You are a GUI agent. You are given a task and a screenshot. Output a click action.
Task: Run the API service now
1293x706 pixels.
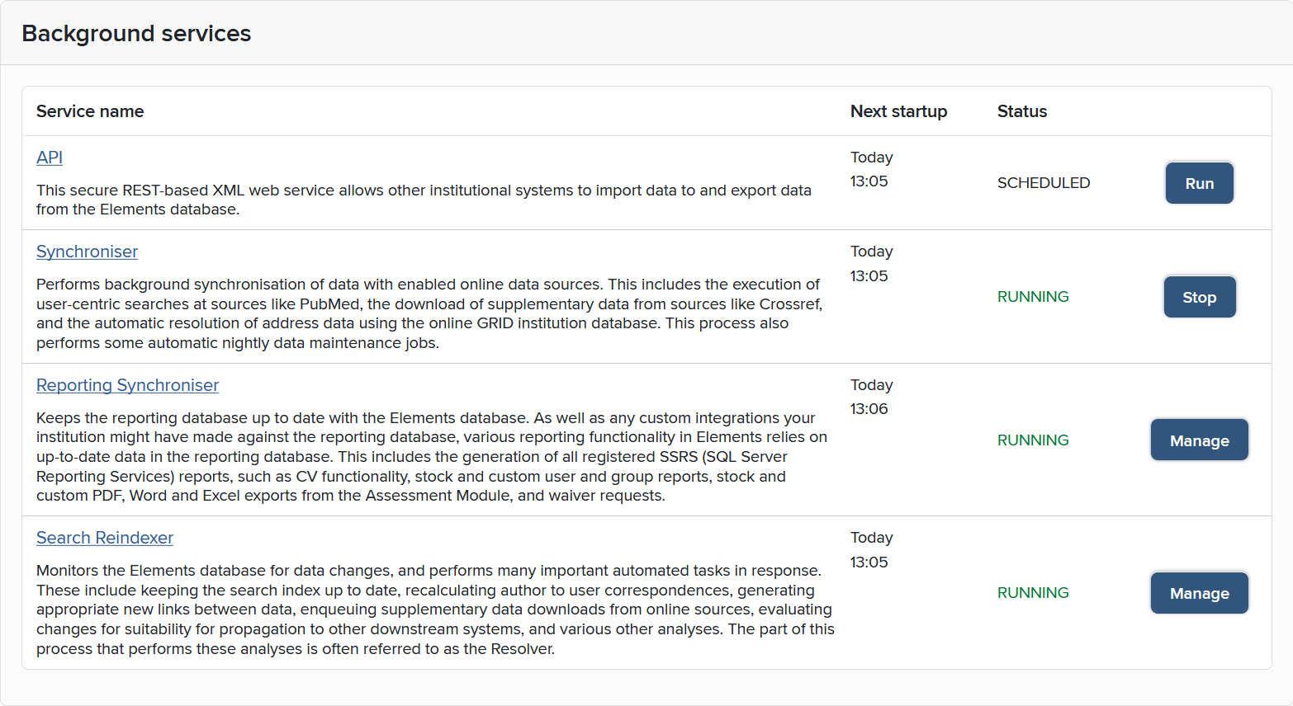(x=1199, y=183)
